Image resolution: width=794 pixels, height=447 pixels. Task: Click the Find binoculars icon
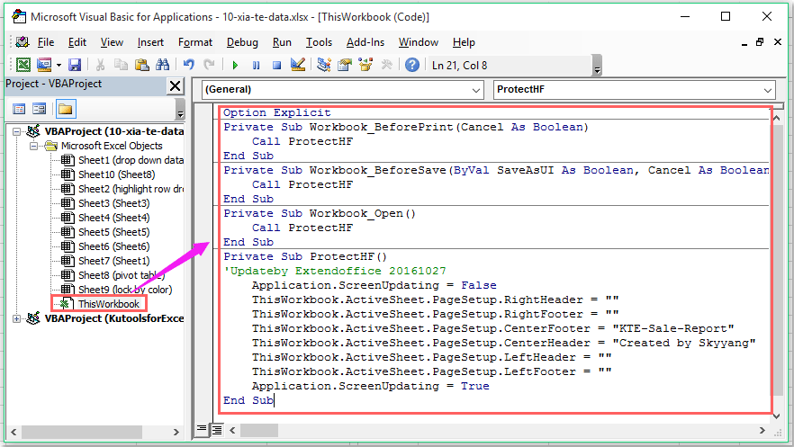tap(163, 65)
